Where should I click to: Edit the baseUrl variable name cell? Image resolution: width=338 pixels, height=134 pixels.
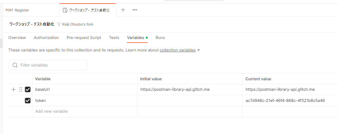coord(85,89)
